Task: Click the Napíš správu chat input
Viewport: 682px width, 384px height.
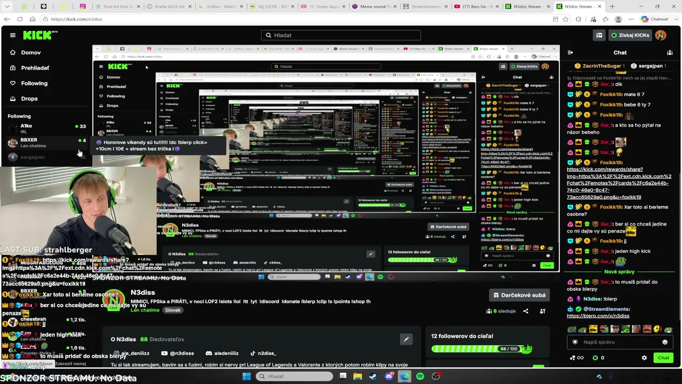Action: pyautogui.click(x=620, y=342)
